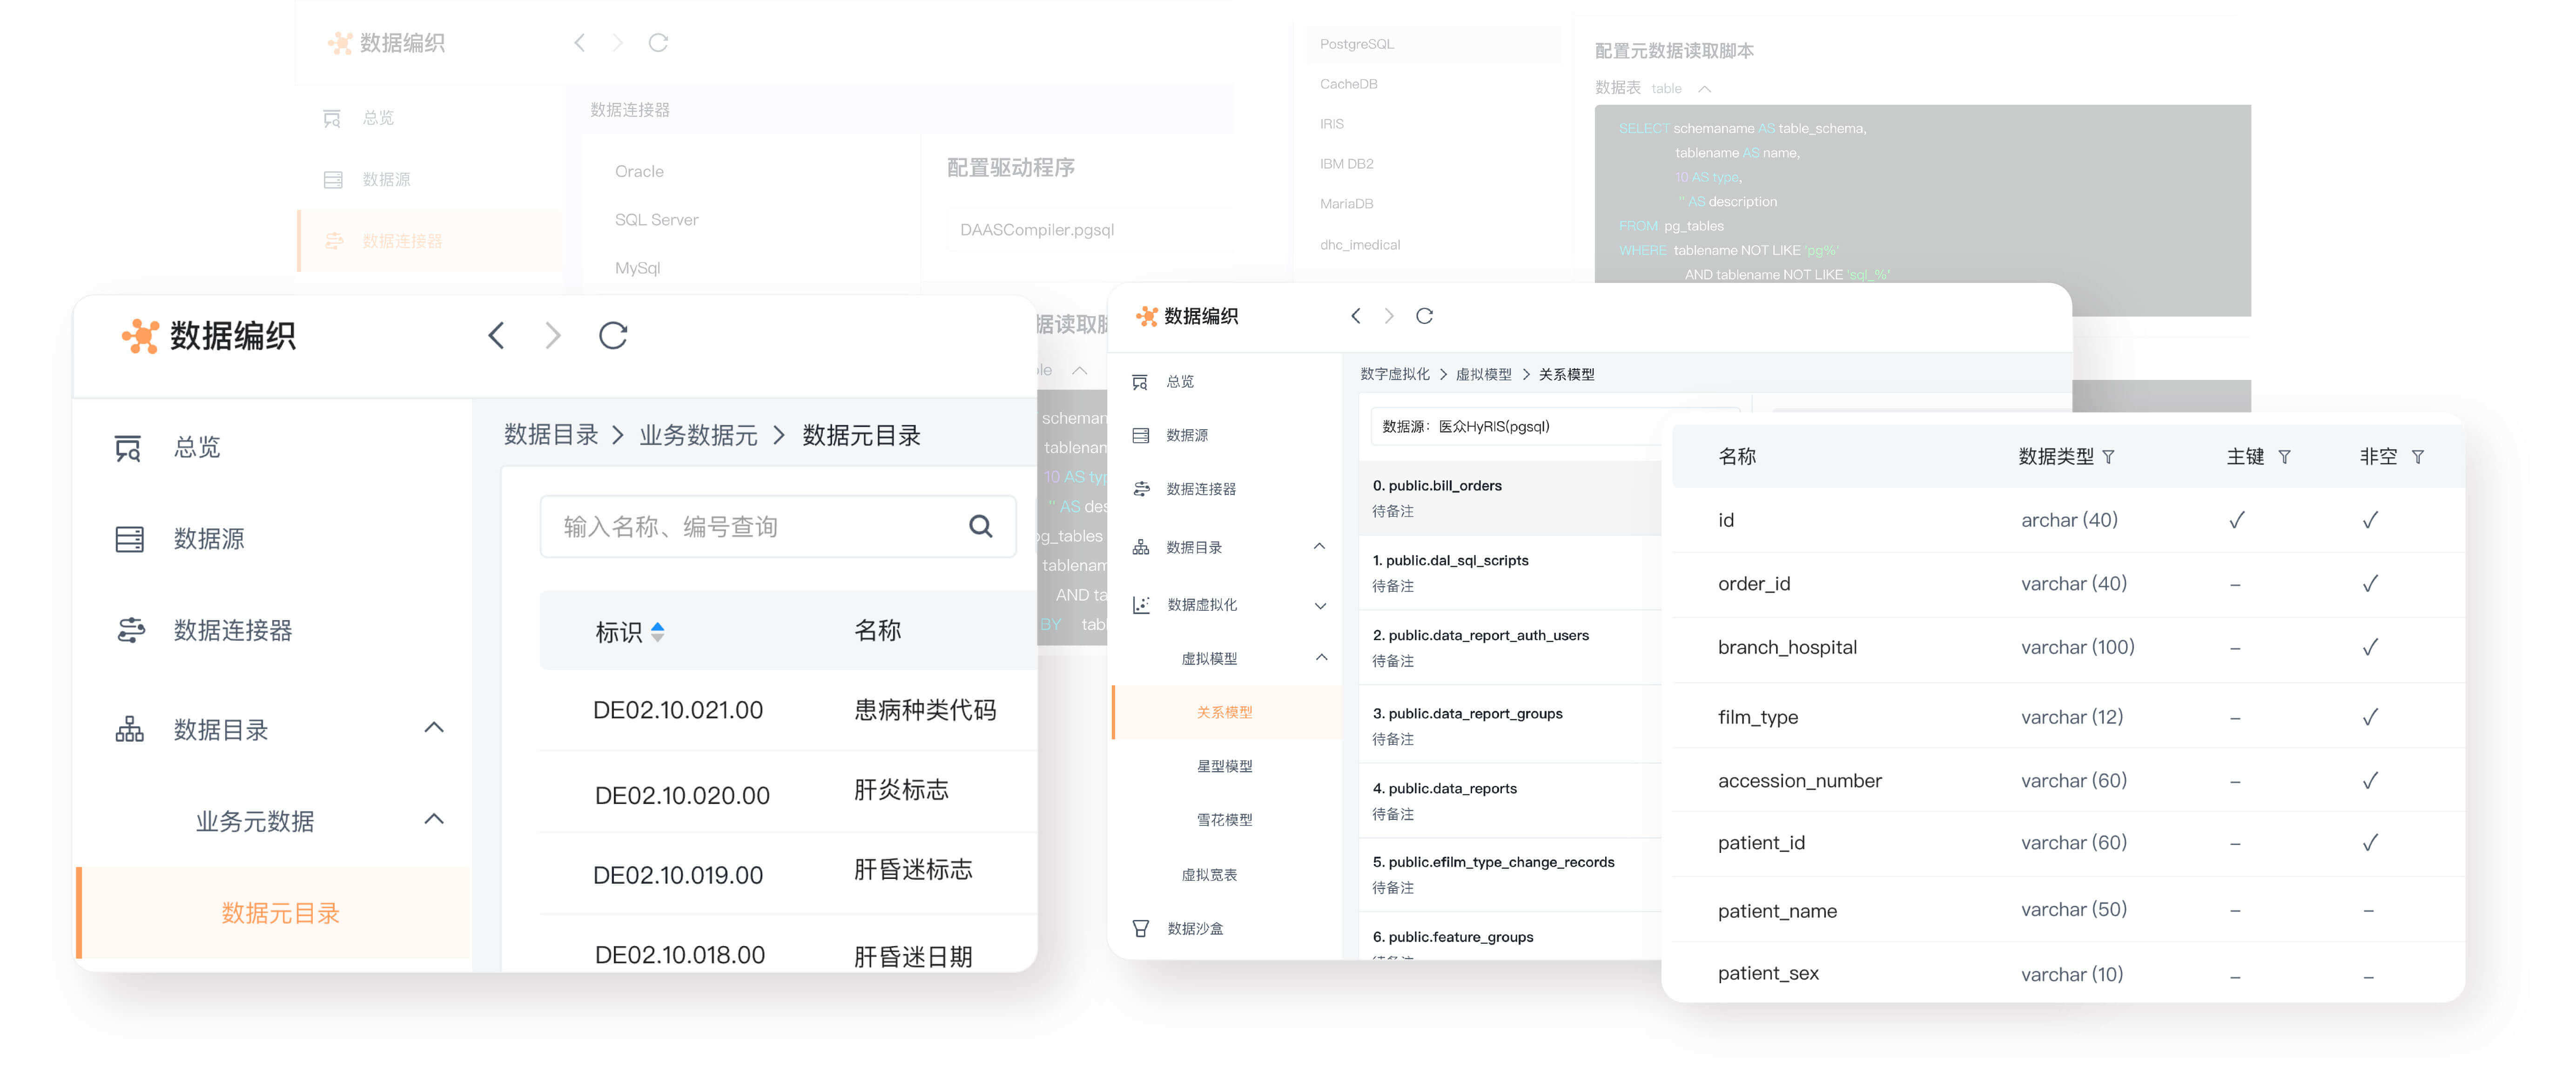This screenshot has height=1068, width=2576.
Task: Click 总览 icon in middle window sidebar
Action: (x=1140, y=382)
